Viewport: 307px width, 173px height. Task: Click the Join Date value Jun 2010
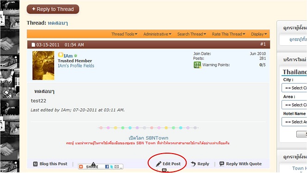pyautogui.click(x=258, y=54)
